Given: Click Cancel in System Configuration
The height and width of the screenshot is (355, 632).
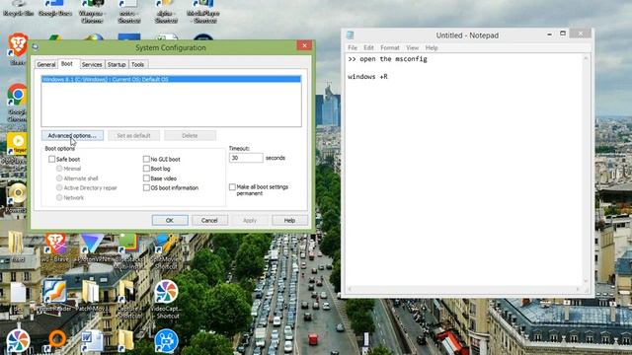Looking at the screenshot, I should pos(209,221).
